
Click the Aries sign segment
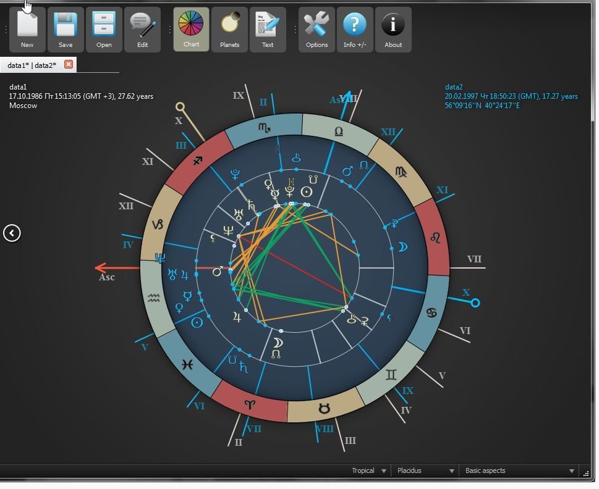[250, 404]
